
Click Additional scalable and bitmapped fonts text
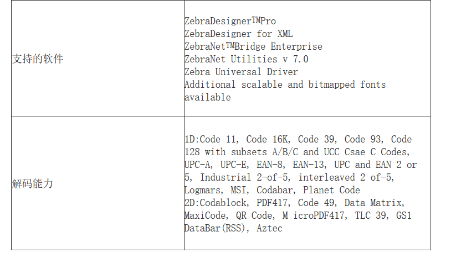click(285, 85)
